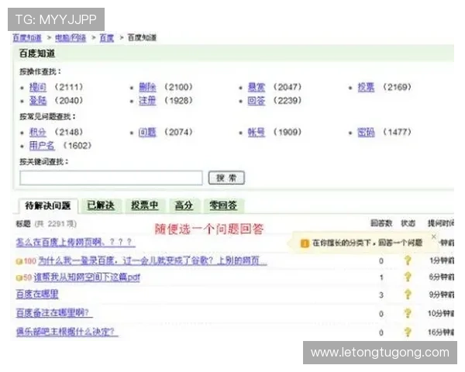This screenshot has width=465, height=372.
Task: Click status question-mark icon for 为什么我一登录百度 row
Action: pyautogui.click(x=408, y=260)
